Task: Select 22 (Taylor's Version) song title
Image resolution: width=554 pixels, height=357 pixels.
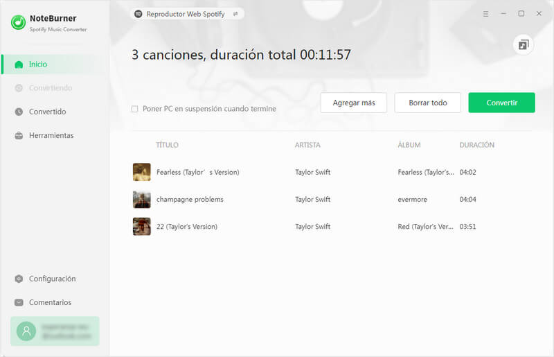Action: [x=187, y=227]
